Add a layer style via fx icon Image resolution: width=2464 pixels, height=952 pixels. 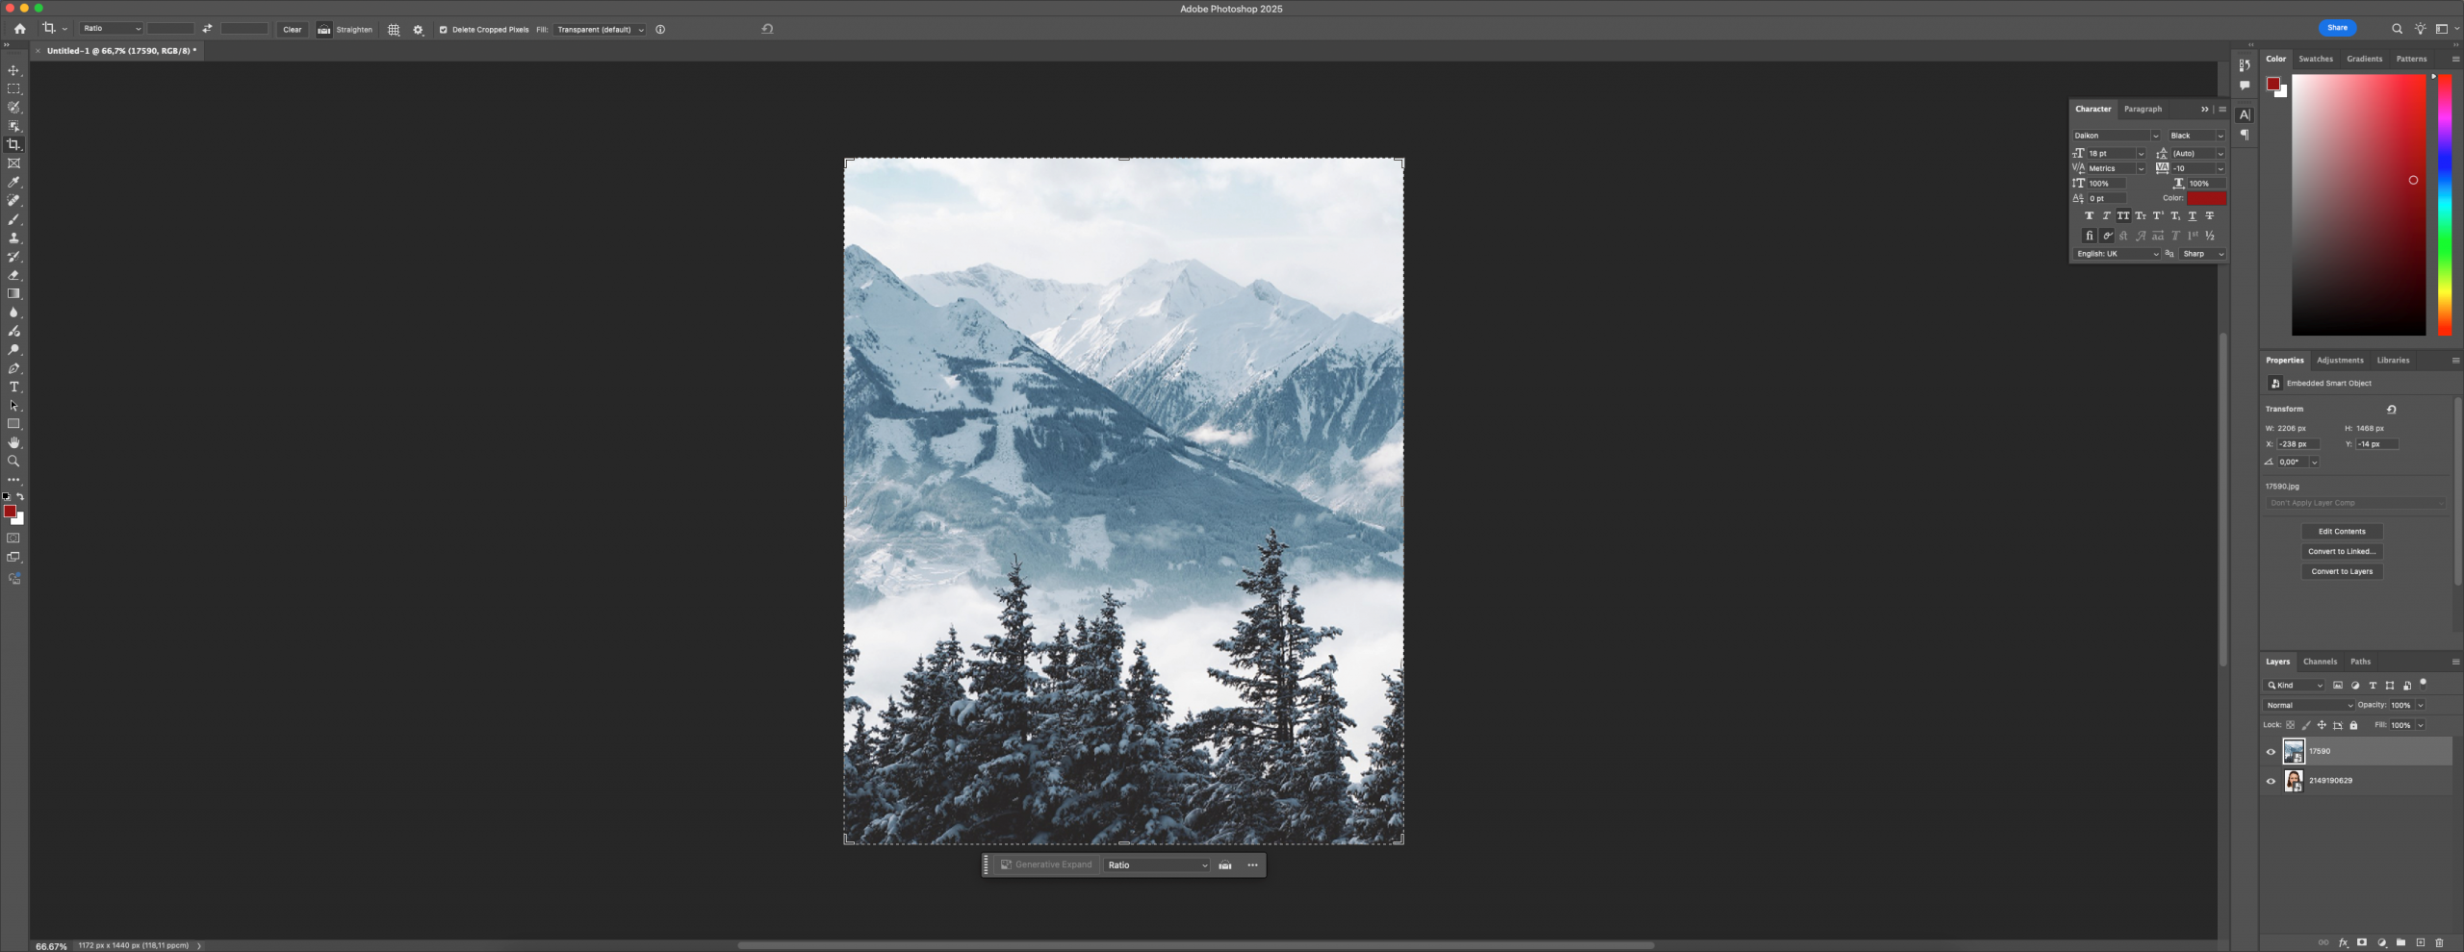pyautogui.click(x=2343, y=942)
